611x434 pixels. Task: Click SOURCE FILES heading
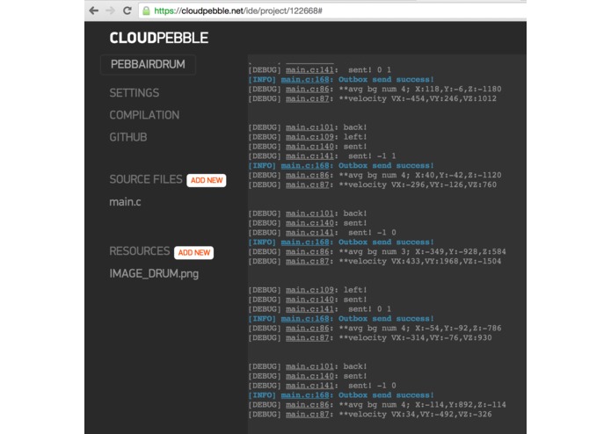(x=146, y=179)
